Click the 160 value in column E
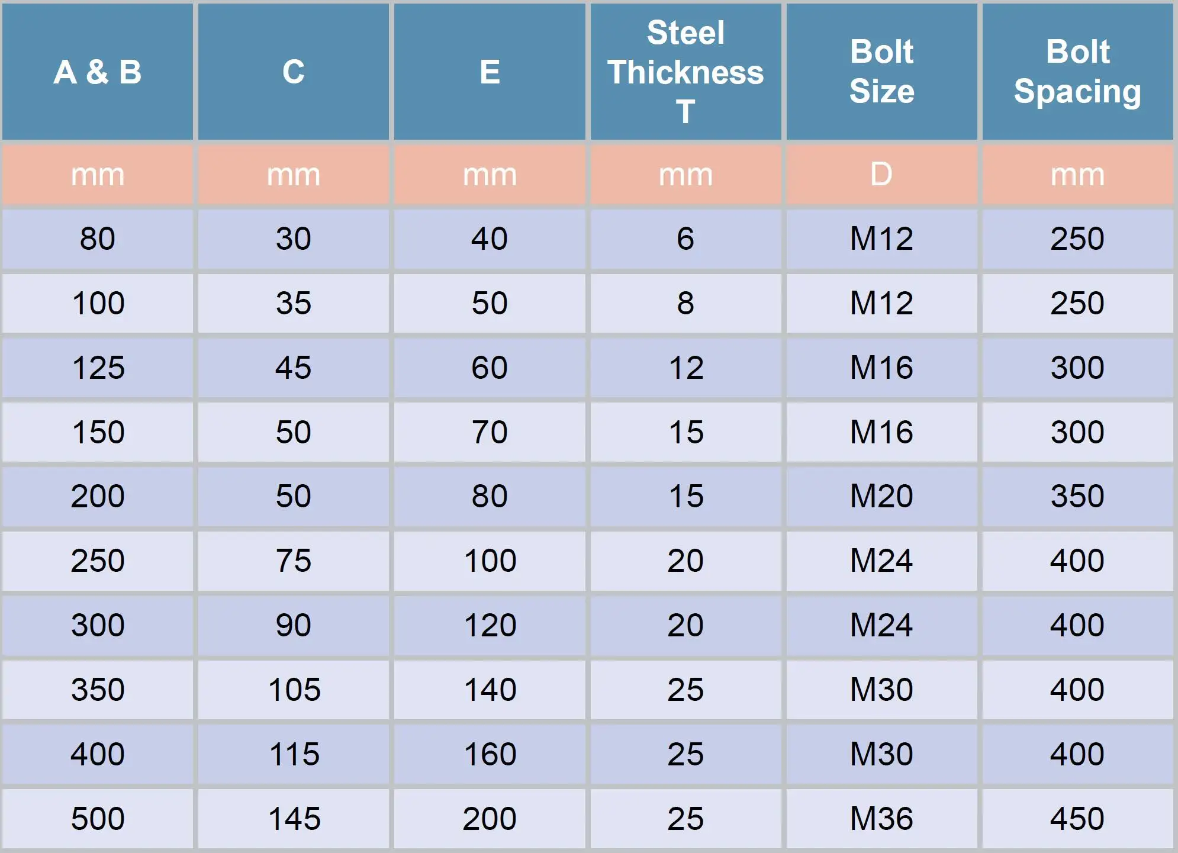This screenshot has width=1178, height=853. (490, 754)
